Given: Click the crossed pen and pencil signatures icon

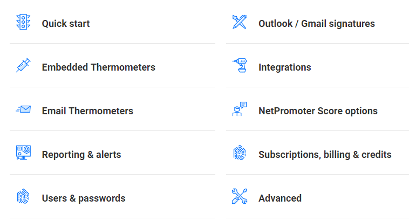Looking at the screenshot, I should click(240, 22).
